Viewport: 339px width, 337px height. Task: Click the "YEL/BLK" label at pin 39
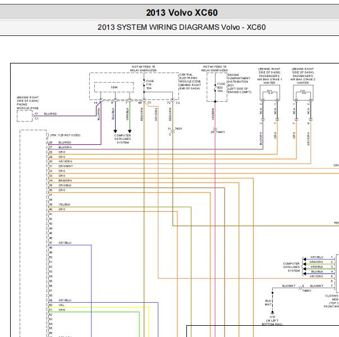[64, 204]
